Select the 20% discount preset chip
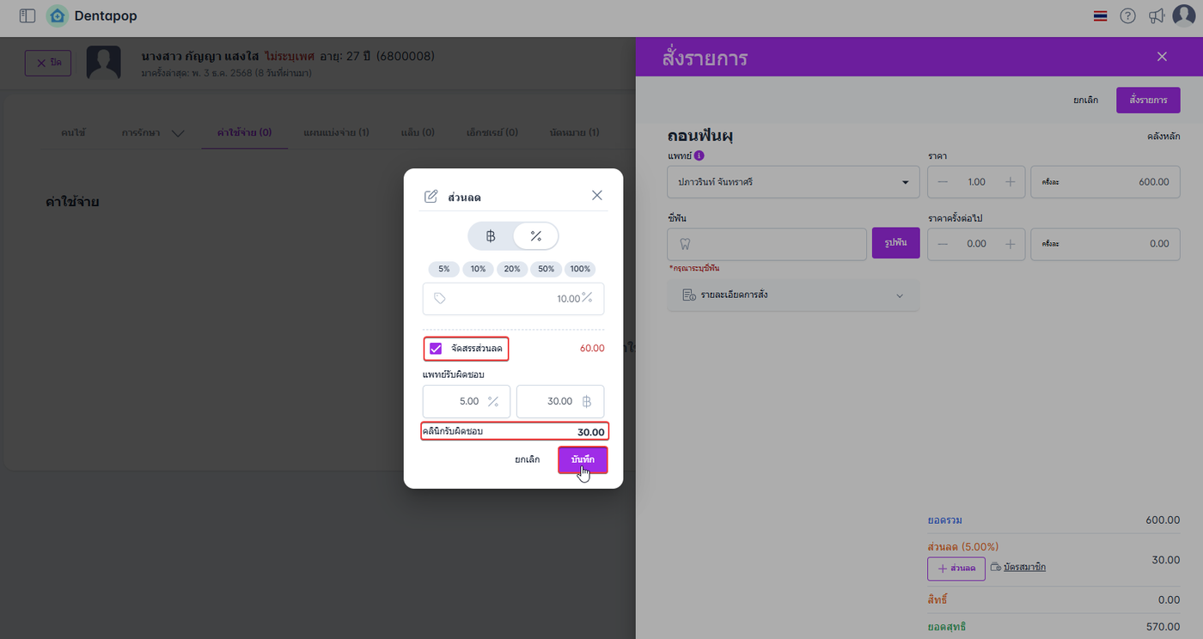The height and width of the screenshot is (639, 1203). point(512,269)
